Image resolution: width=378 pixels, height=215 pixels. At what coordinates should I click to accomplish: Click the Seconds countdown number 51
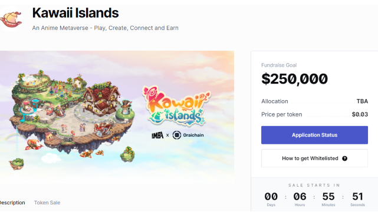[x=357, y=197]
